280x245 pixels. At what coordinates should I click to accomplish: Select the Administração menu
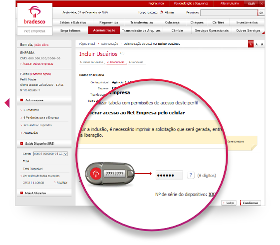(104, 30)
